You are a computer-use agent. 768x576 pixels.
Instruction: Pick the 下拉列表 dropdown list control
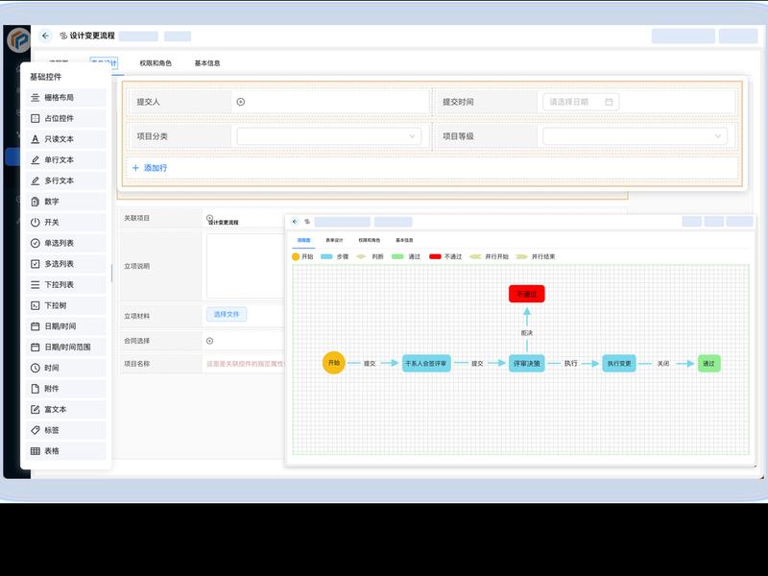point(65,284)
